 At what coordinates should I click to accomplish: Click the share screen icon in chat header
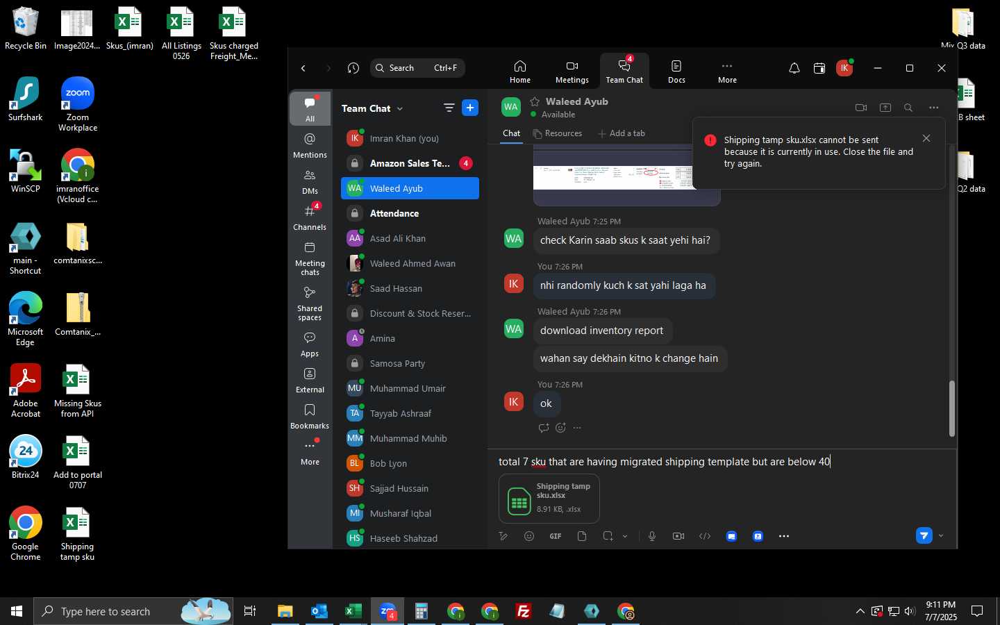point(885,108)
